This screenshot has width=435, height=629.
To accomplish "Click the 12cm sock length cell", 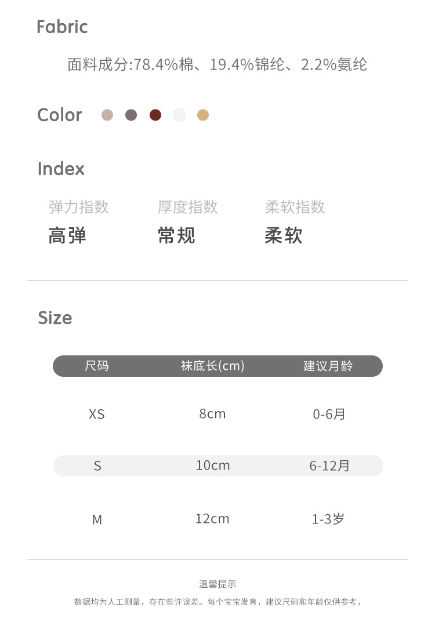I will 212,519.
